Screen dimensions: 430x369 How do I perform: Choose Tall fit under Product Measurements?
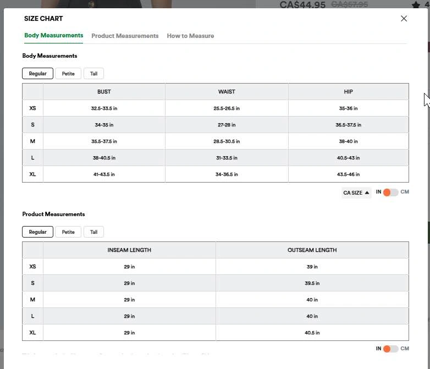[93, 232]
